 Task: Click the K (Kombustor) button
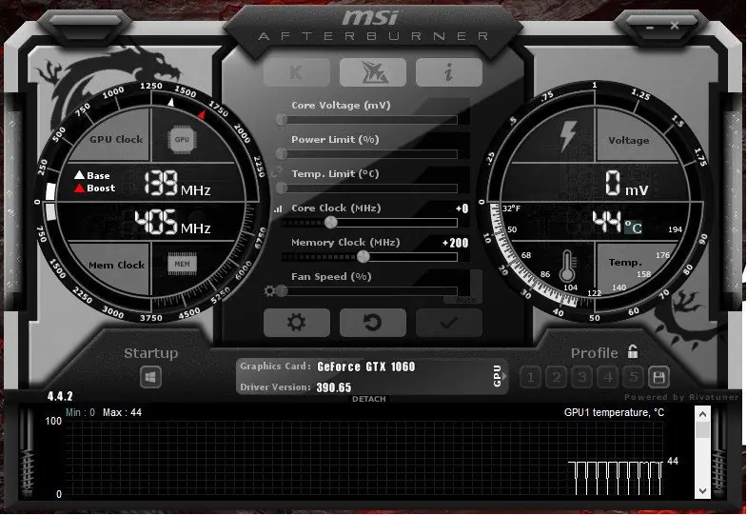coord(296,72)
